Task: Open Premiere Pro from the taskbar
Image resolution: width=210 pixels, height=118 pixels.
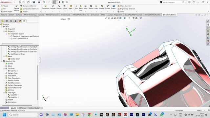Action: 143,115
